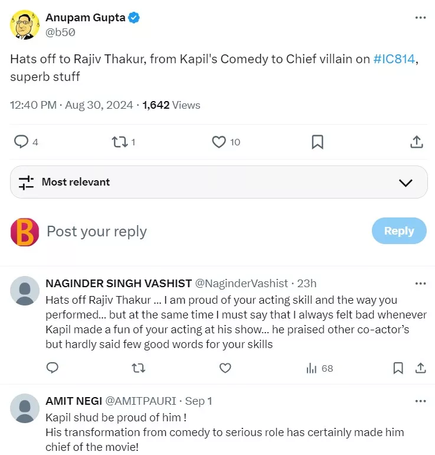Share Naginder Singh Vashist's reply
This screenshot has width=435, height=455.
(x=420, y=368)
